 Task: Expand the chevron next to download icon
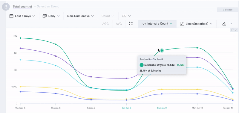[231, 24]
